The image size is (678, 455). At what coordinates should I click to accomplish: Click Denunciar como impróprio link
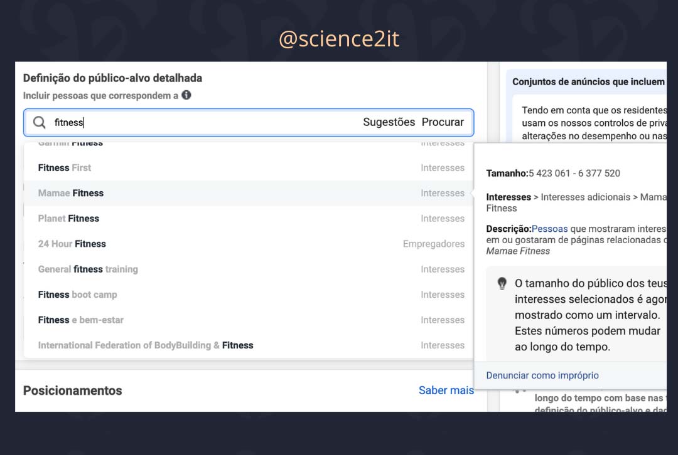(x=542, y=375)
